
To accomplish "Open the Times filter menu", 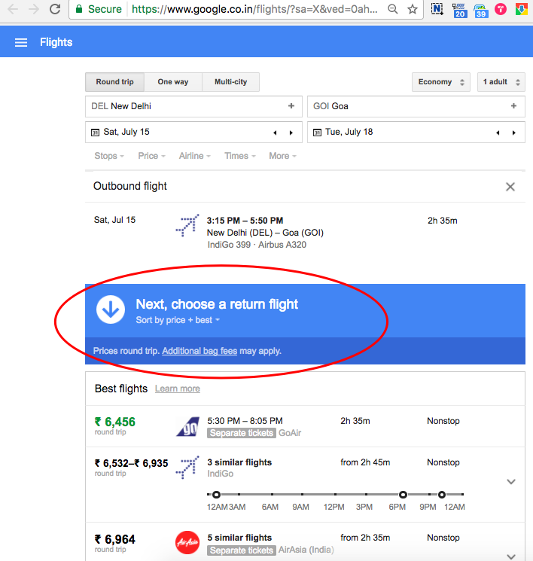I will (x=240, y=156).
